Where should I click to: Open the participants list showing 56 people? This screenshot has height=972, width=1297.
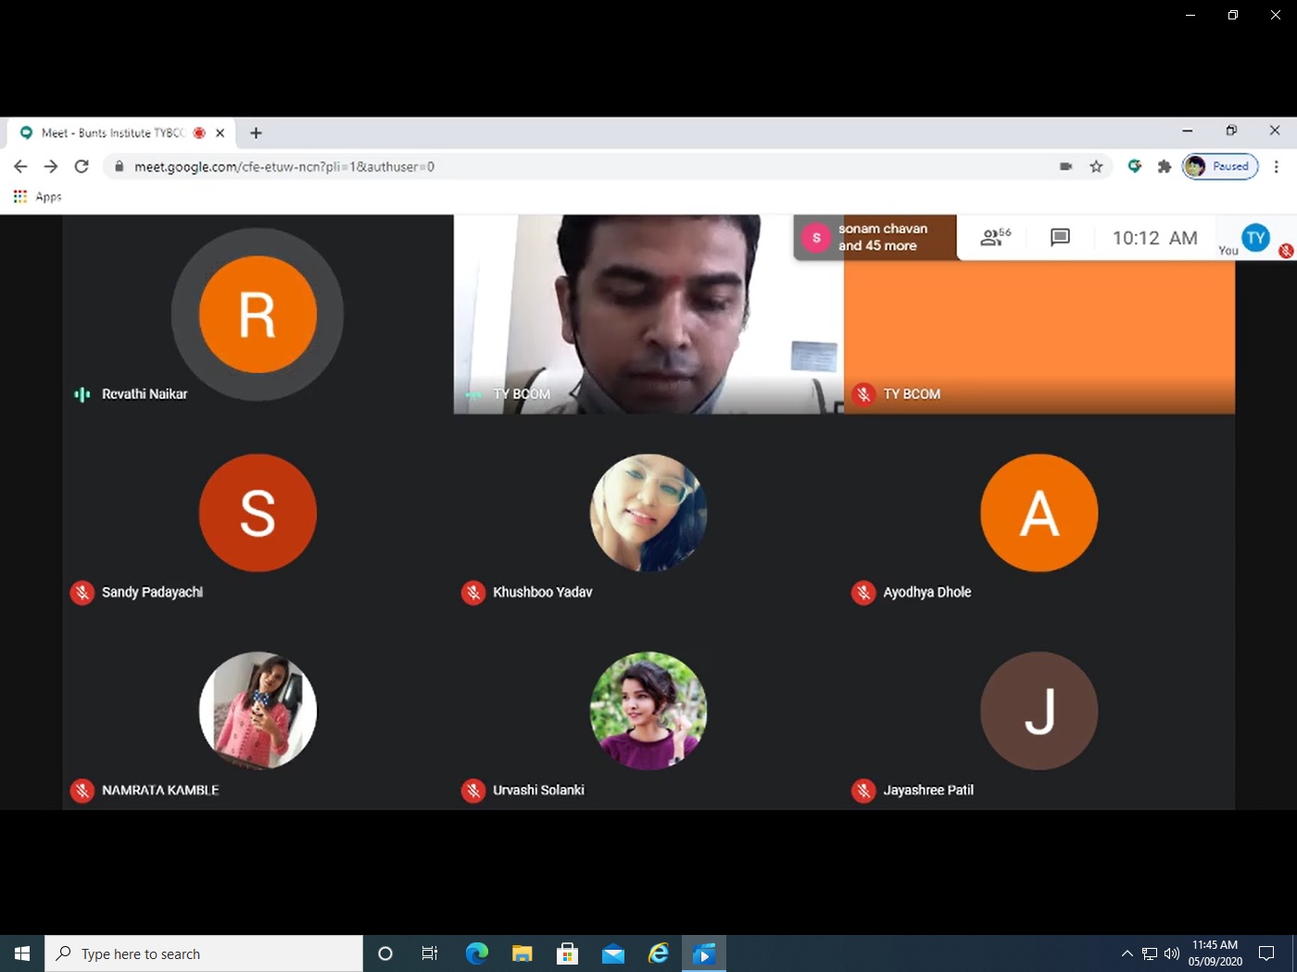995,238
